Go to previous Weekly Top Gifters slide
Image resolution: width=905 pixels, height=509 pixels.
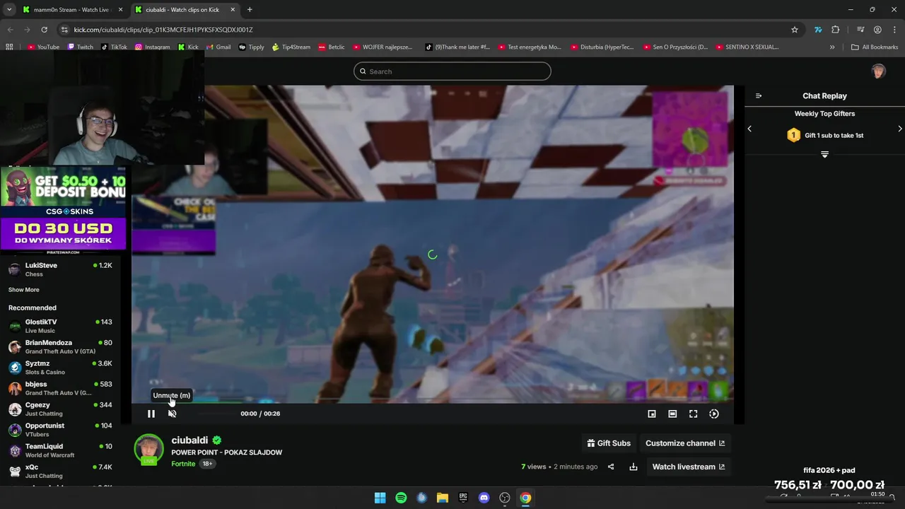pyautogui.click(x=749, y=129)
